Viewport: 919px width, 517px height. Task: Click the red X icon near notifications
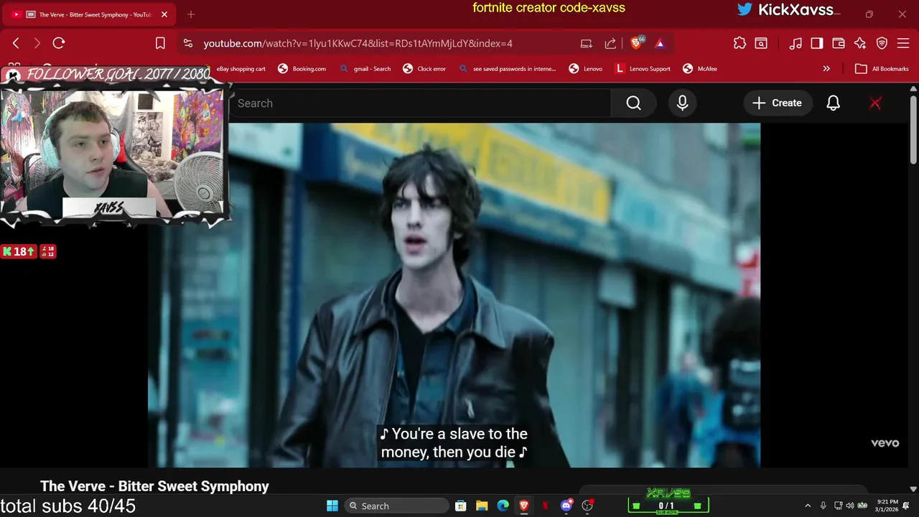(x=875, y=103)
